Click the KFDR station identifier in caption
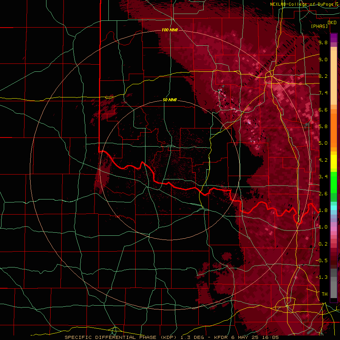Screen dimensions: 340x340 [x=220, y=337]
